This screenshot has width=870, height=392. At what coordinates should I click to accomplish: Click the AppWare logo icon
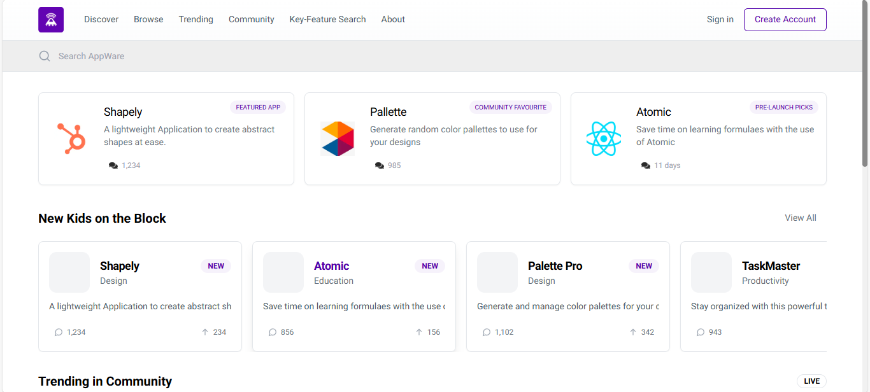tap(50, 19)
